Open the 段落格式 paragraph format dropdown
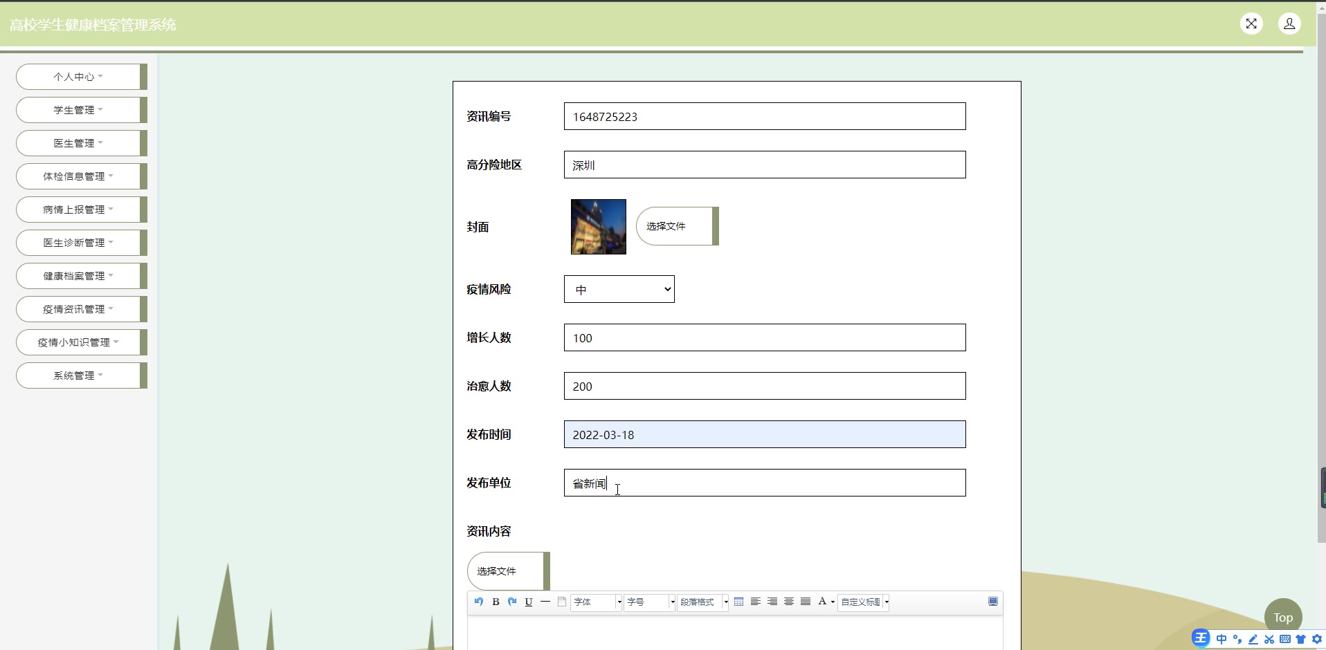Image resolution: width=1326 pixels, height=650 pixels. (x=703, y=602)
